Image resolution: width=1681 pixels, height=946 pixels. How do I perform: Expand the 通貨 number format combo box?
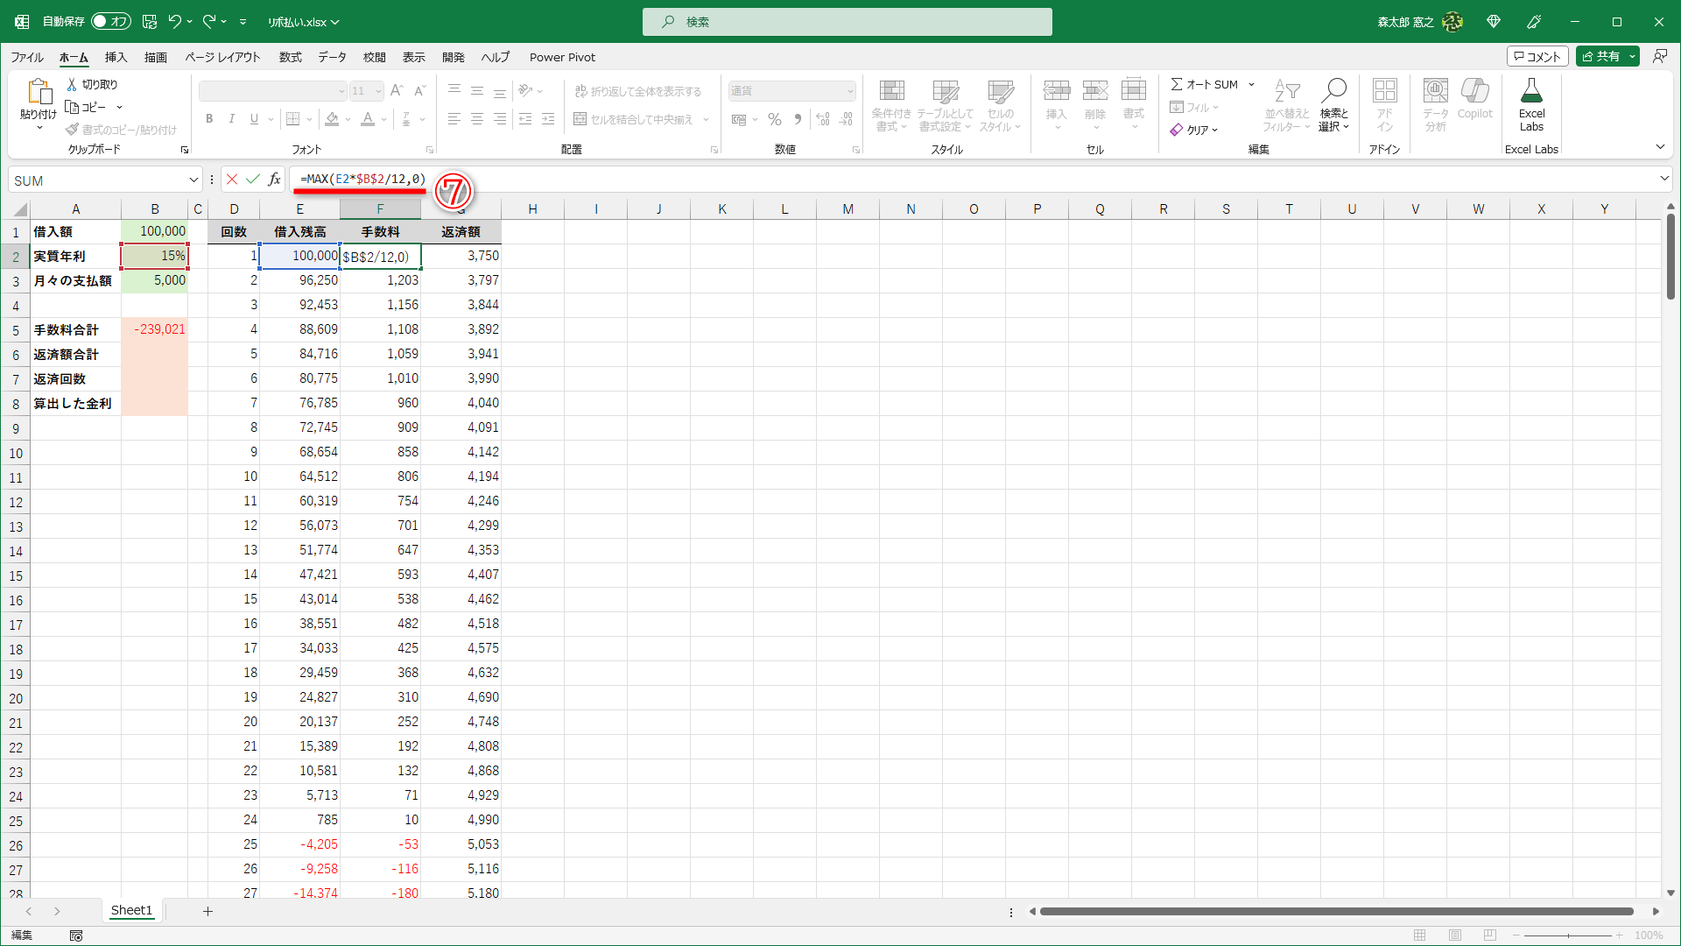click(x=848, y=90)
